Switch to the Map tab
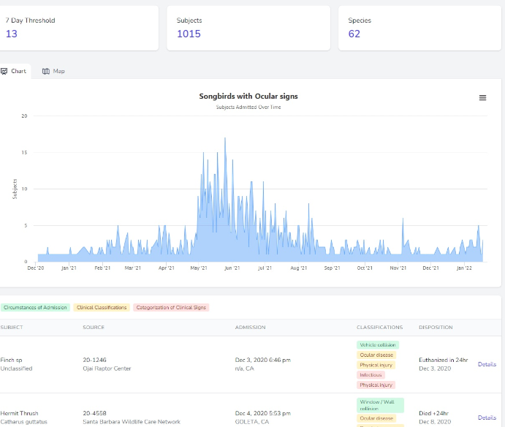 (x=53, y=71)
